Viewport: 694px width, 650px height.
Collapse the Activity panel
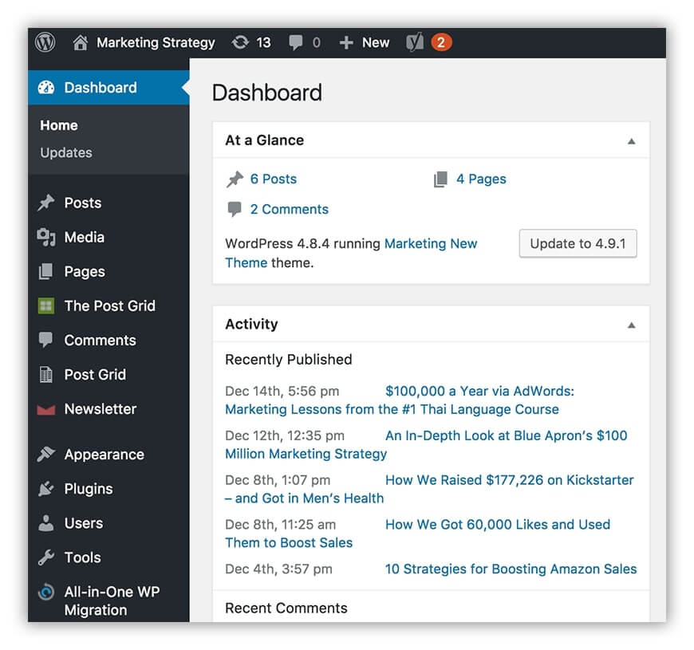pyautogui.click(x=632, y=325)
